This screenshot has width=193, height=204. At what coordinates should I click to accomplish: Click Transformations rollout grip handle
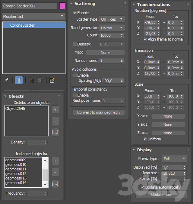pyautogui.click(x=188, y=5)
